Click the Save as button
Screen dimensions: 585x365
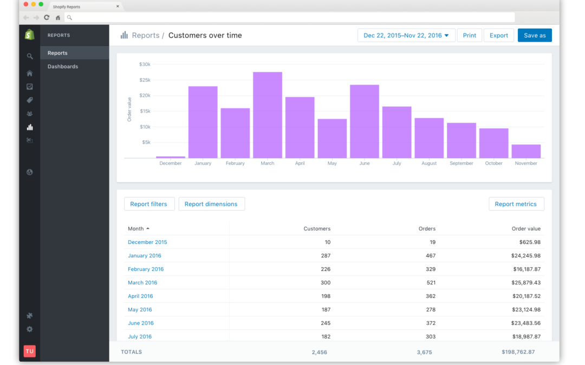(x=534, y=35)
